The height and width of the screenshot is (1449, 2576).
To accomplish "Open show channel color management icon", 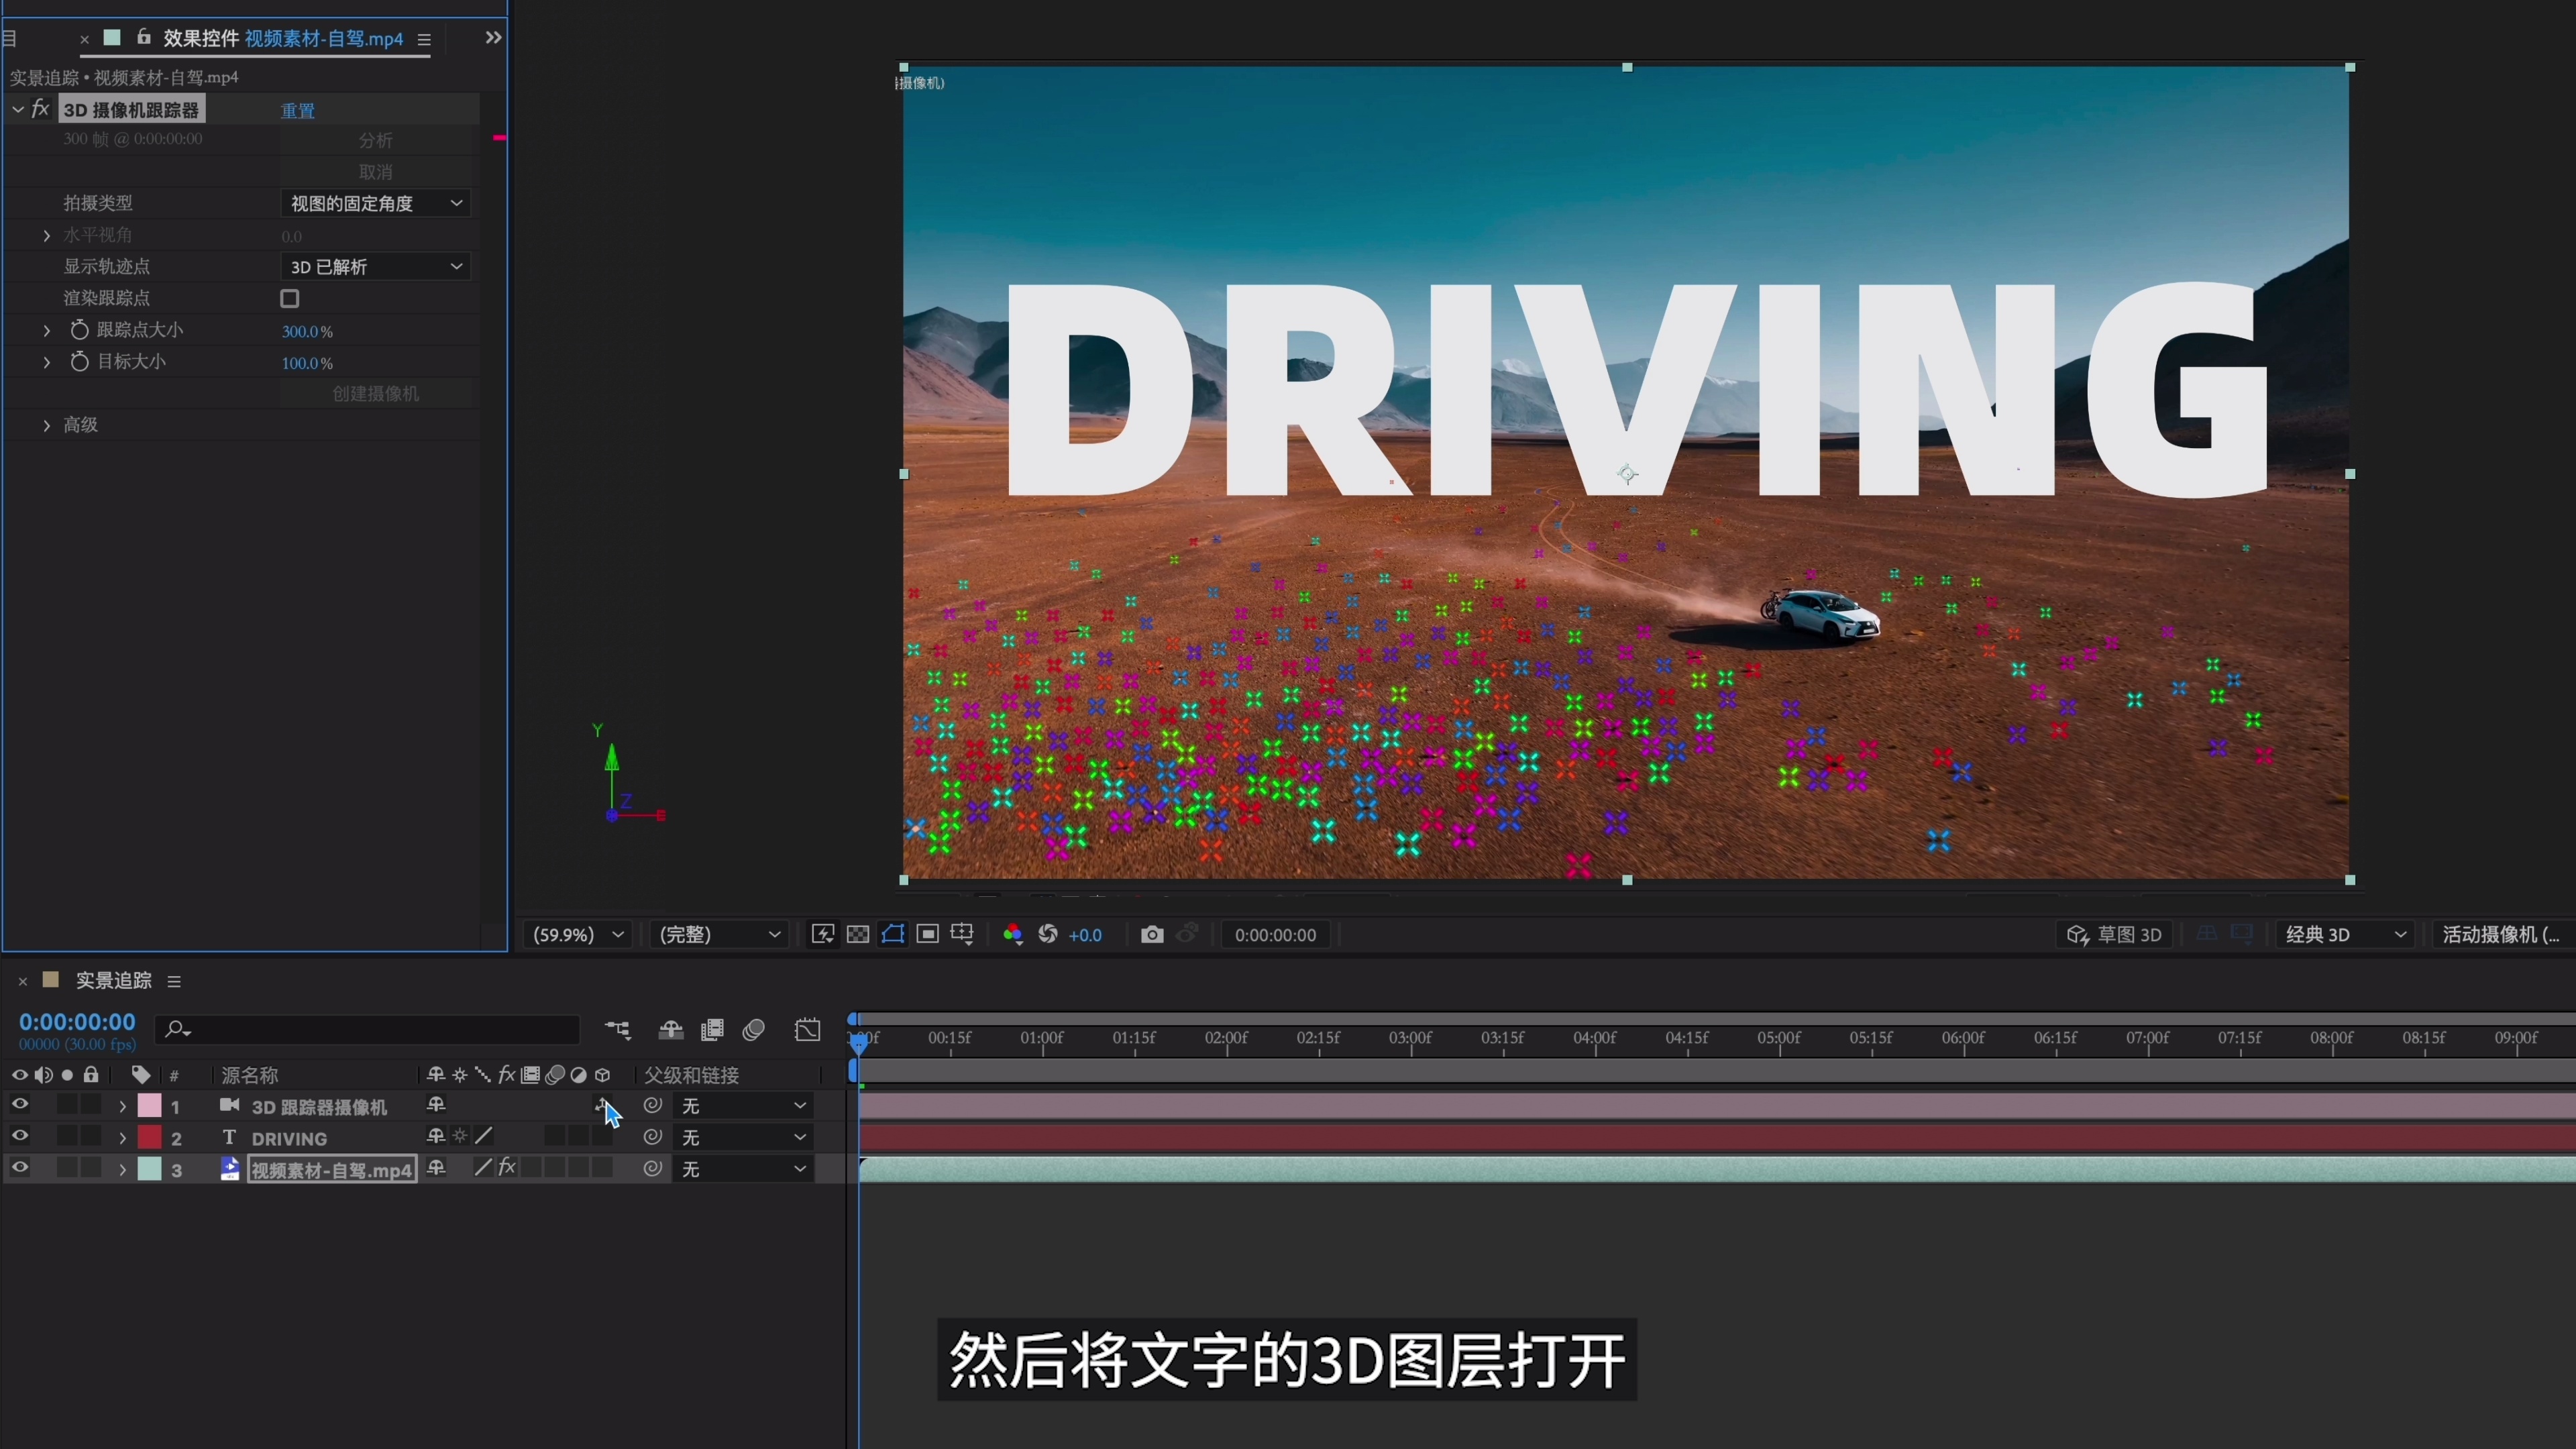I will [x=1013, y=934].
